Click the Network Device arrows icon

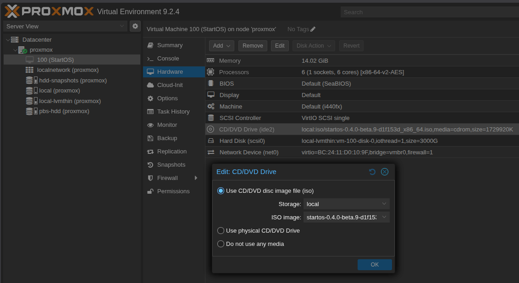pos(211,152)
